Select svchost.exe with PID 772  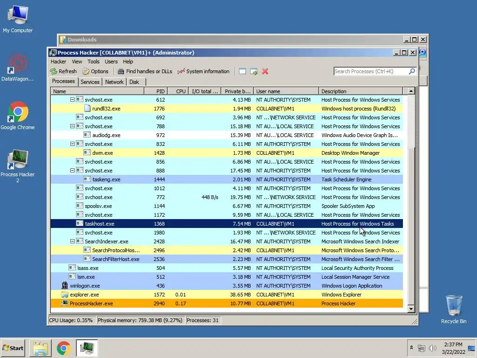pyautogui.click(x=227, y=197)
